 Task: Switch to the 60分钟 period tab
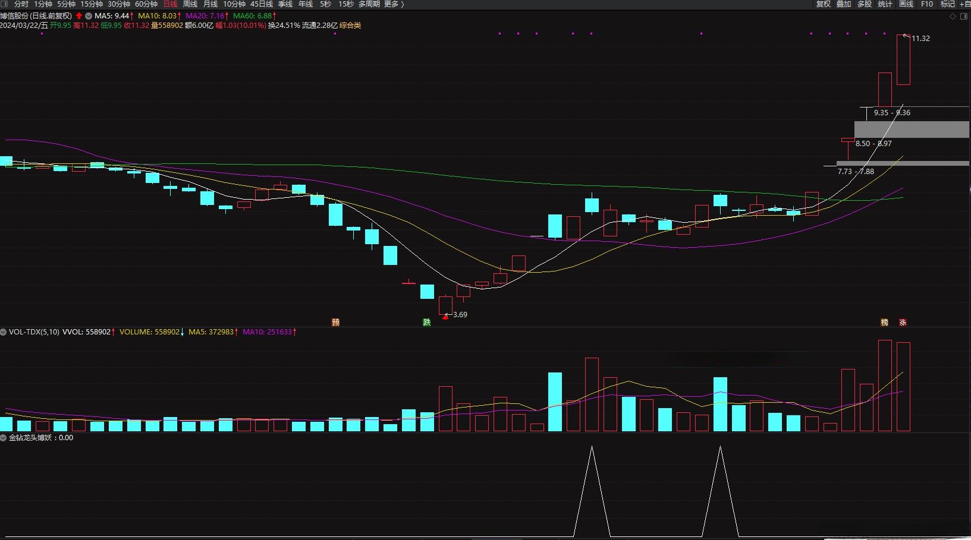click(x=146, y=4)
